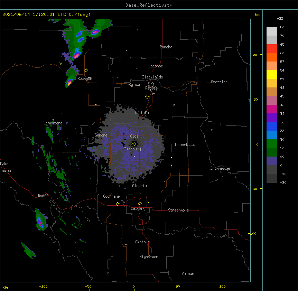Click the Sylvan label
This screenshot has height=291, width=298.
[135, 85]
